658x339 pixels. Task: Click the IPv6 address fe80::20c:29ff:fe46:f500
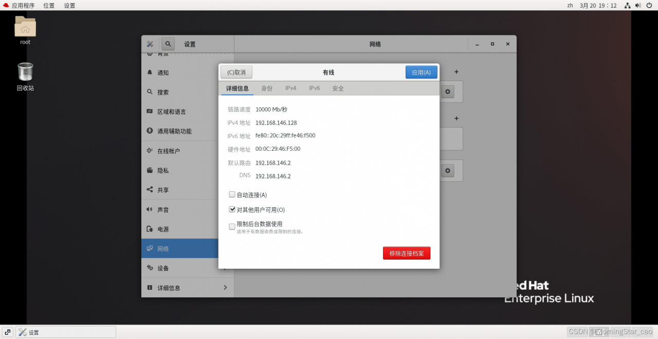click(x=285, y=136)
